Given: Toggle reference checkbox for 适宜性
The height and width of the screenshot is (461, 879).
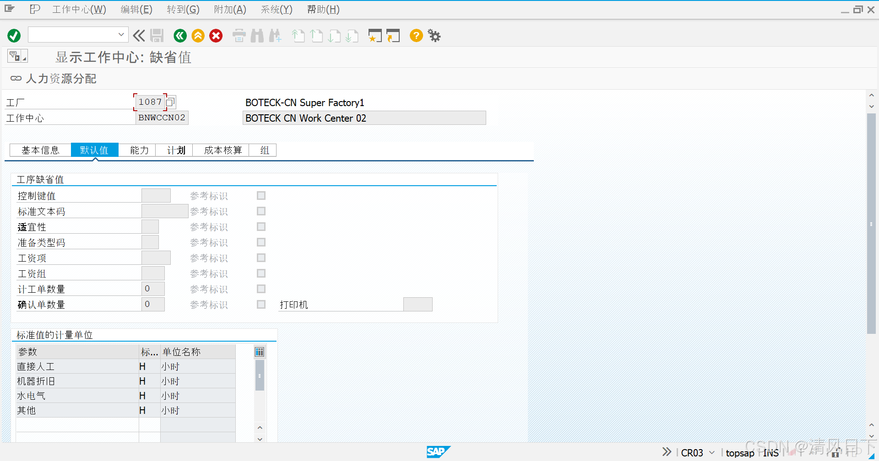Looking at the screenshot, I should (x=261, y=227).
